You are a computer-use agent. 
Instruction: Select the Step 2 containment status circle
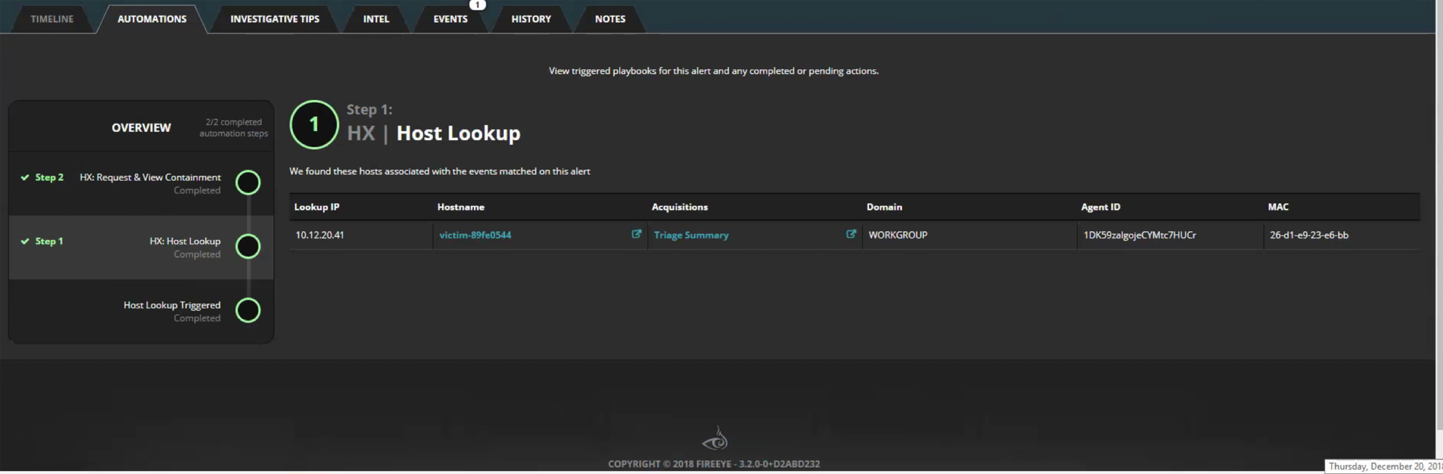pos(248,182)
